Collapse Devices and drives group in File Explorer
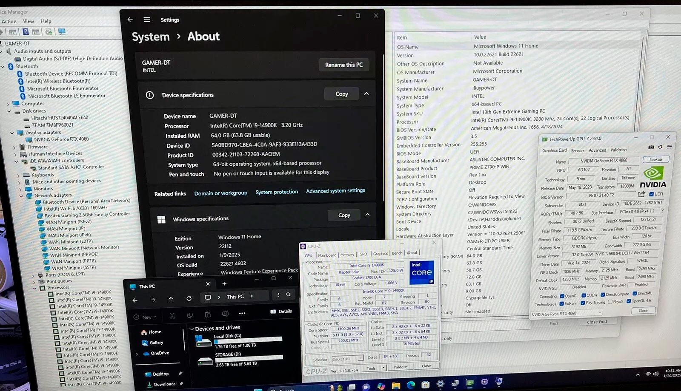 tap(192, 329)
